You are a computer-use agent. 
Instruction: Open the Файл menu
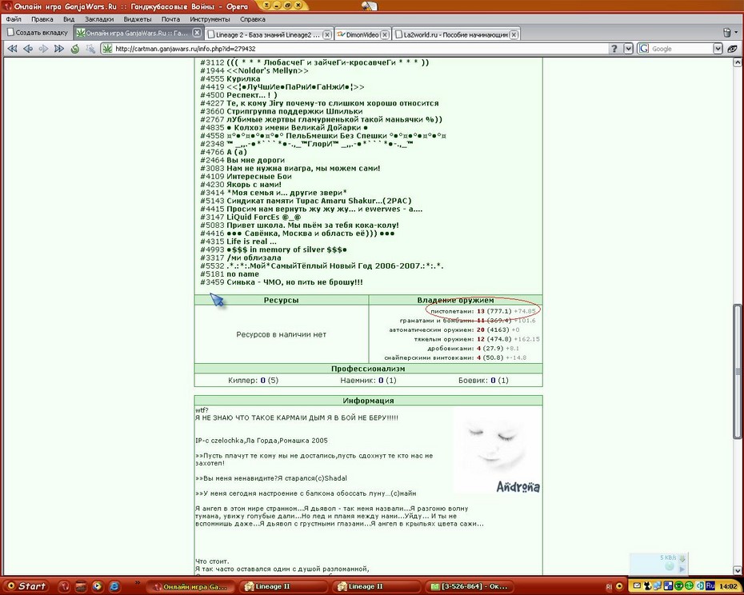click(x=14, y=19)
